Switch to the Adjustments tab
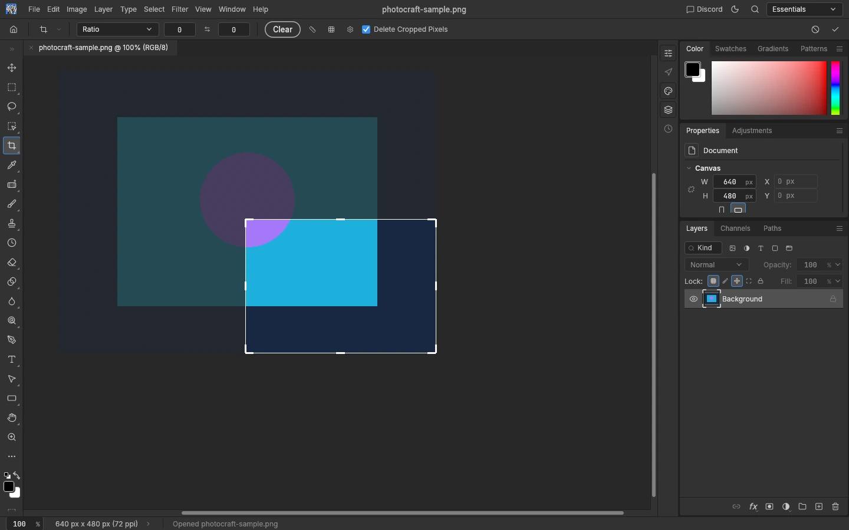This screenshot has height=530, width=849. [x=752, y=131]
